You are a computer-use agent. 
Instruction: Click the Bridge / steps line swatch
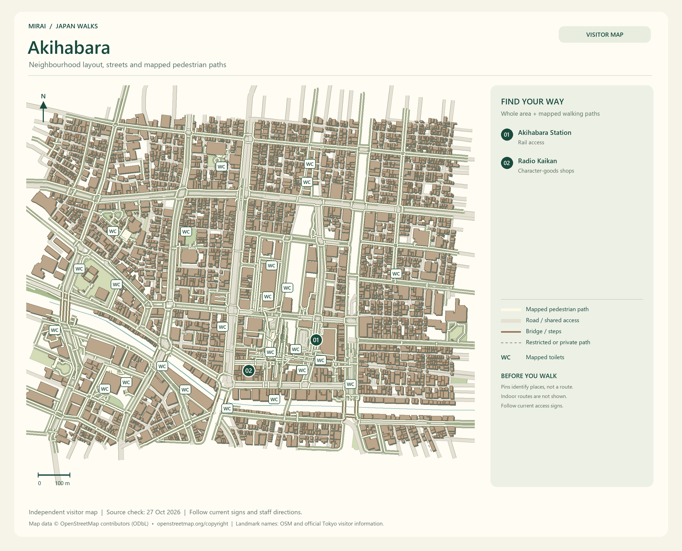click(511, 332)
